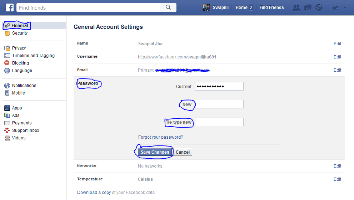
Task: Click the Re-type new password field
Action: (219, 122)
